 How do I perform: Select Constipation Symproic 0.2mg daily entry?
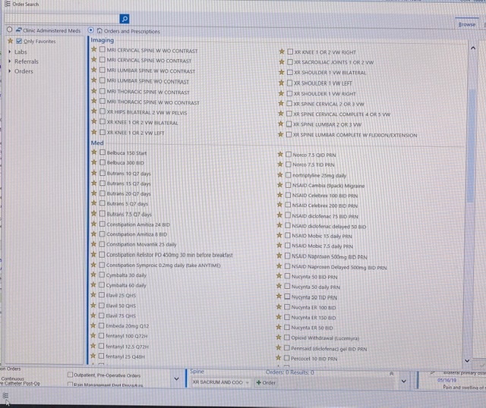point(163,265)
